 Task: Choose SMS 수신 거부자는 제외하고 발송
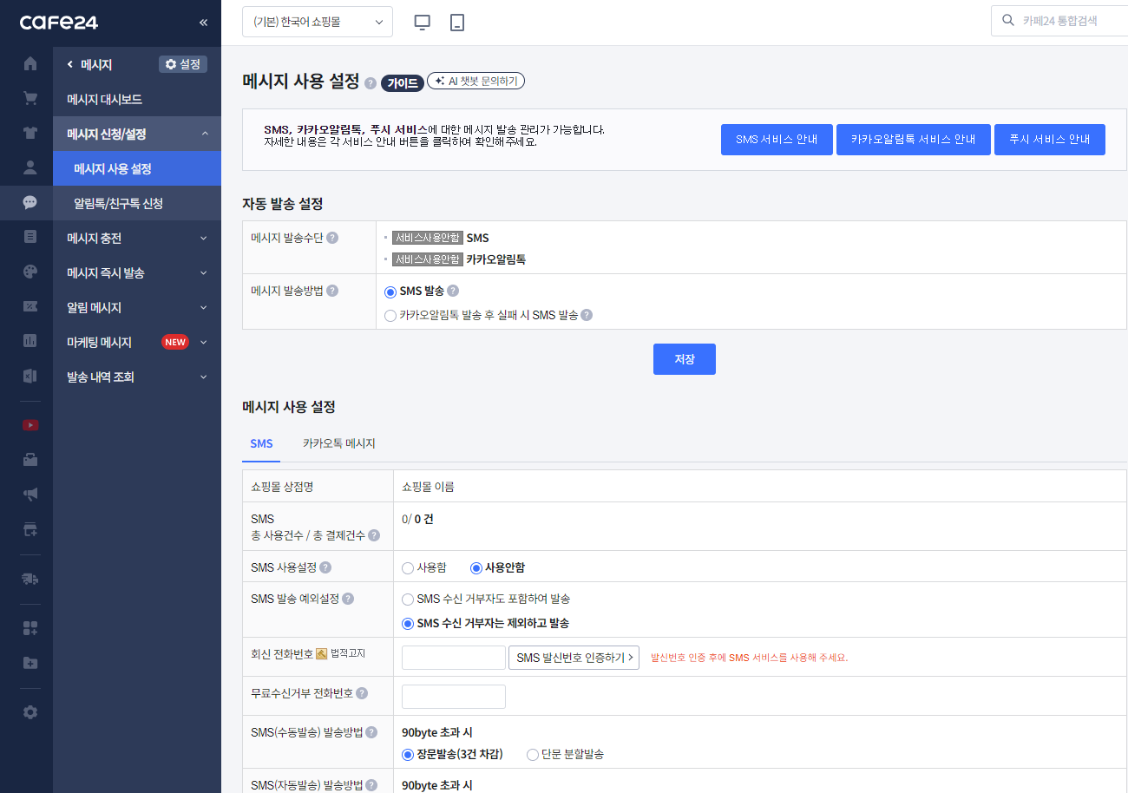click(x=408, y=624)
